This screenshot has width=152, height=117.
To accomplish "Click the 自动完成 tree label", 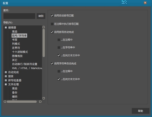I will point(13,72).
